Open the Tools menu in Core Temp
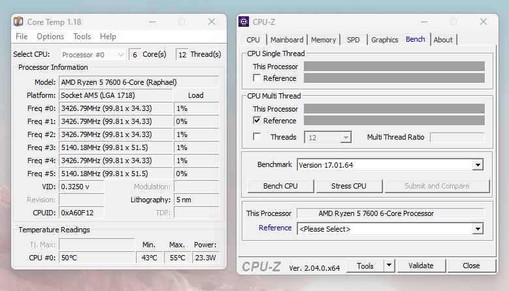The width and height of the screenshot is (509, 291). pyautogui.click(x=82, y=37)
